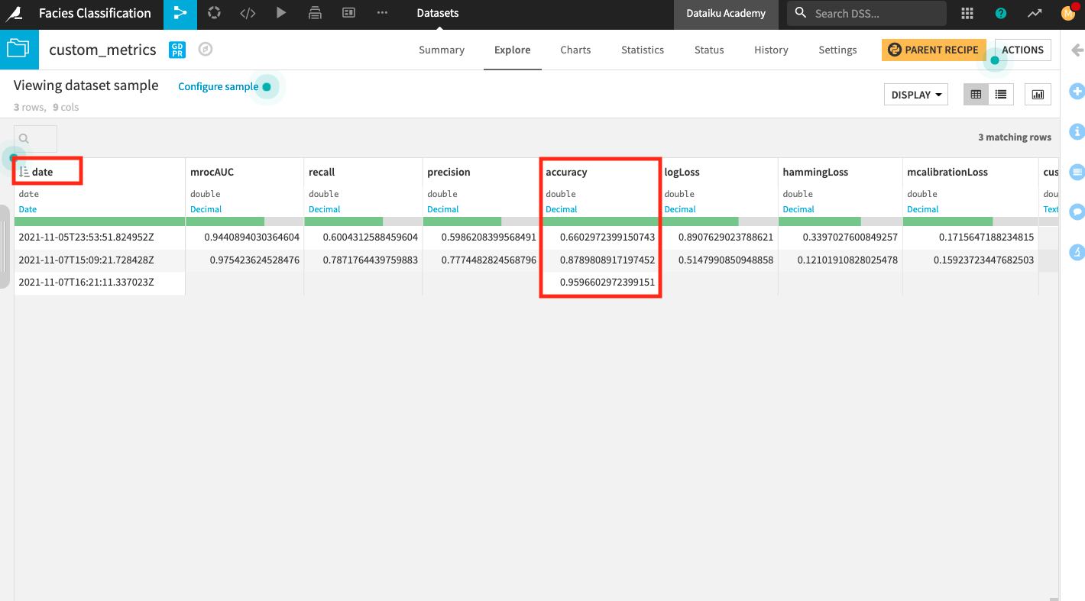Open the dashboards icon in top bar
This screenshot has width=1085, height=601.
[x=348, y=14]
